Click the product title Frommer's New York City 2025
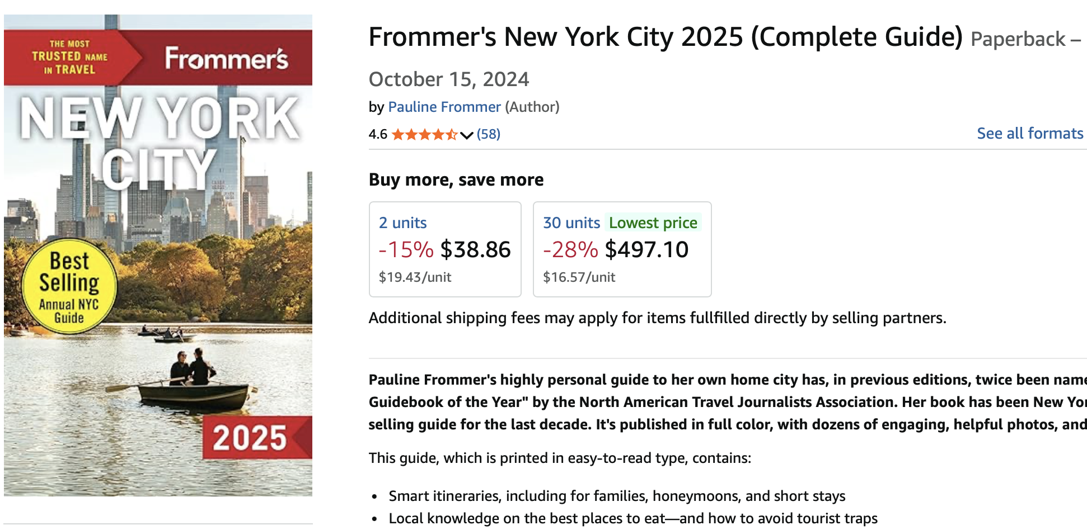Screen dimensions: 1087x530 [x=665, y=37]
